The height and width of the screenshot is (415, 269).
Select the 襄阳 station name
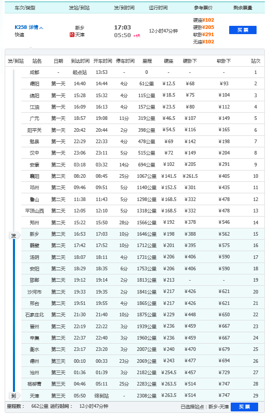pyautogui.click(x=35, y=176)
